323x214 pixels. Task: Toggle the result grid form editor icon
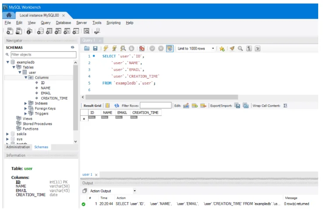point(107,106)
